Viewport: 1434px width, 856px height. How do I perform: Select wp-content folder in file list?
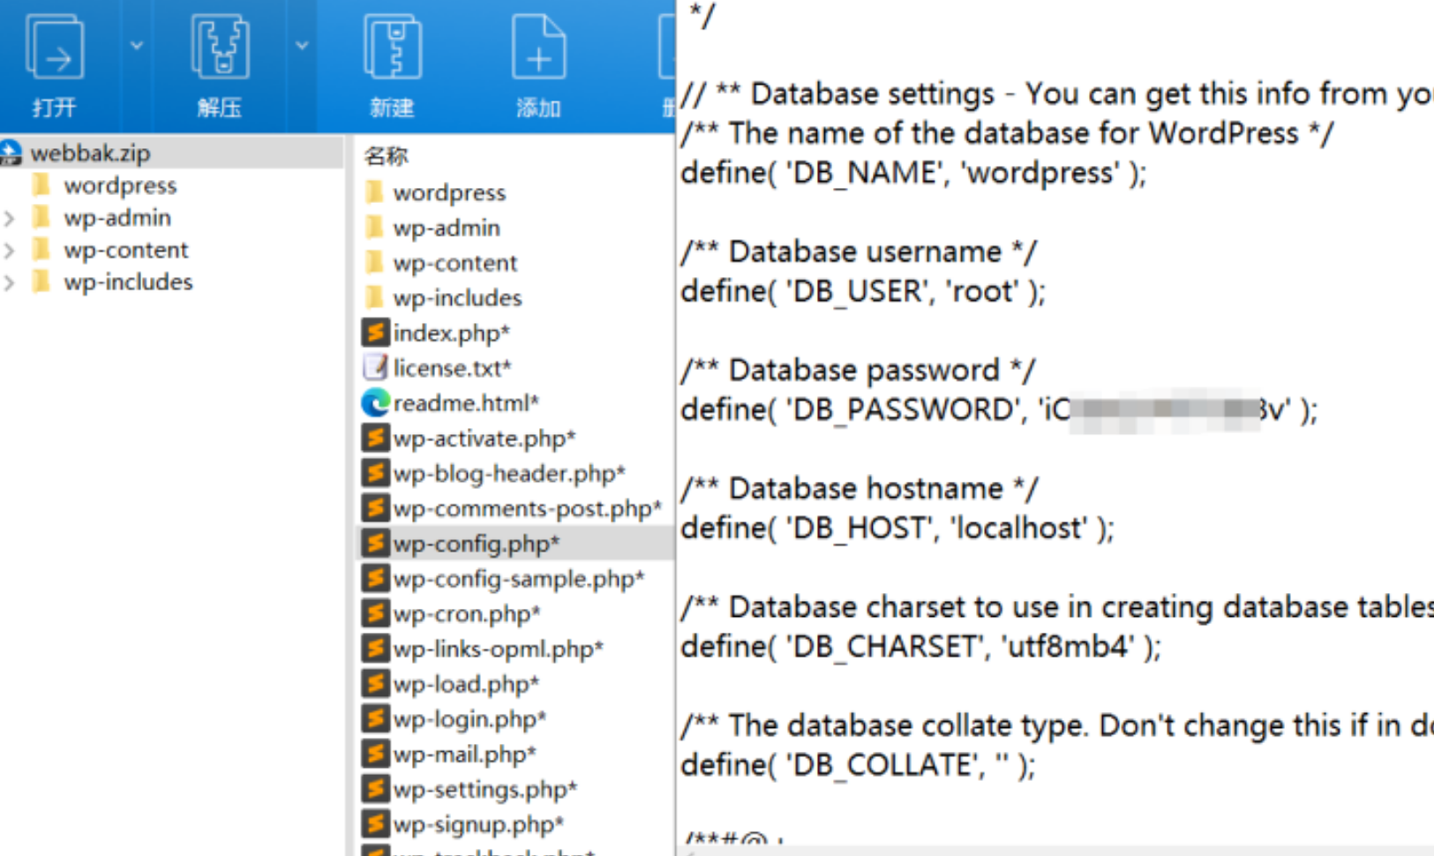(x=454, y=263)
